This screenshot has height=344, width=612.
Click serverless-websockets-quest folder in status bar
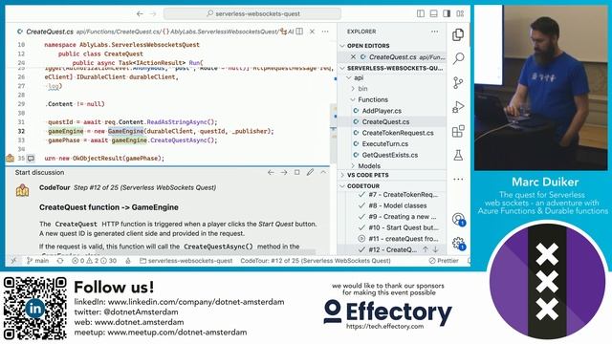[x=186, y=261]
